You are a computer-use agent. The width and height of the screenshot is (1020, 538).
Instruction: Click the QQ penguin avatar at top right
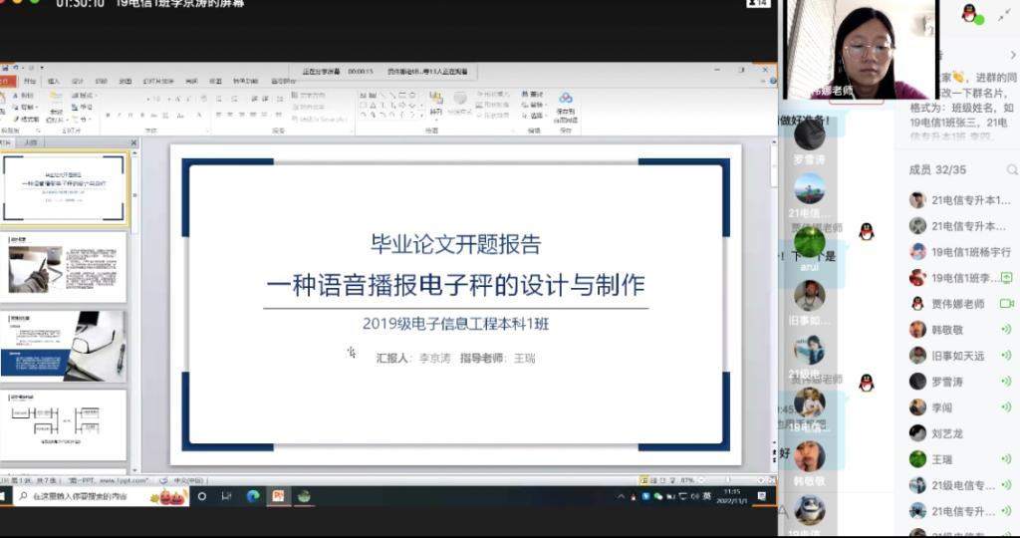pyautogui.click(x=968, y=13)
